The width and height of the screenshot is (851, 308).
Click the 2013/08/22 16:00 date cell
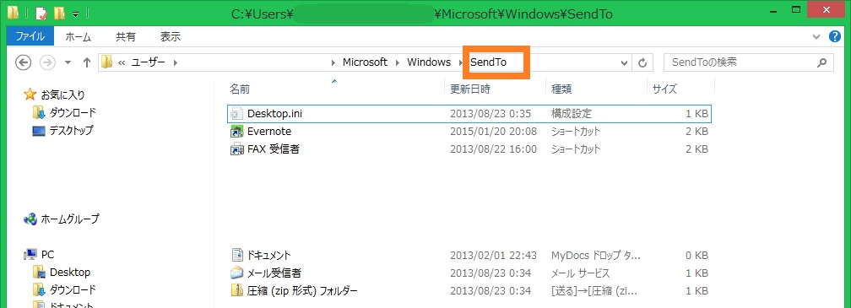coord(493,149)
